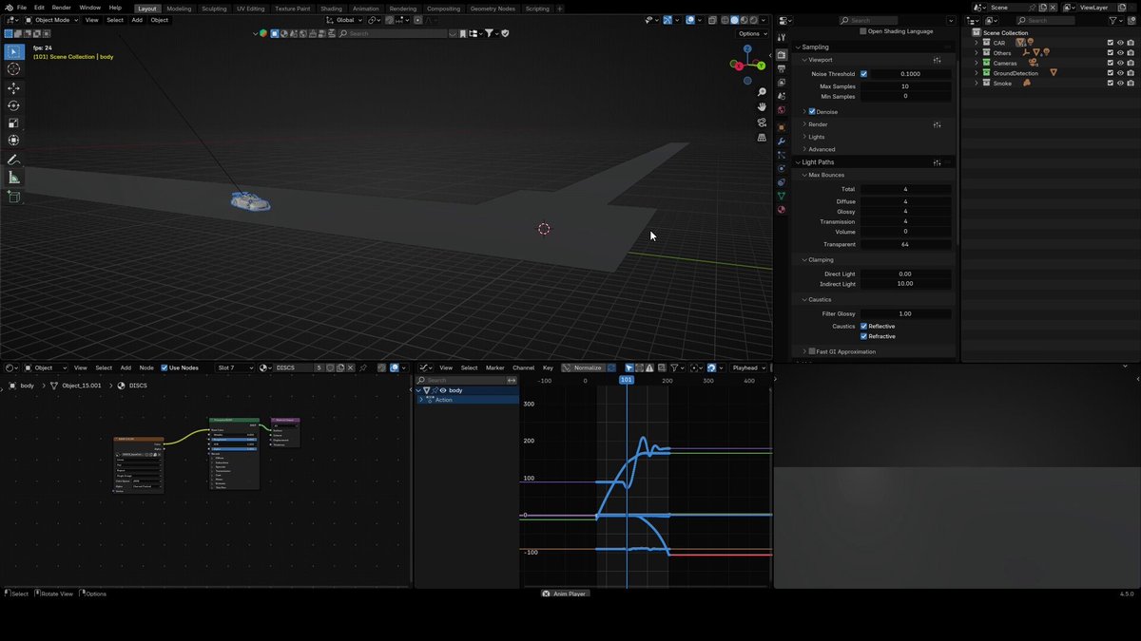
Task: Enable Open Shading Language checkbox
Action: tap(863, 31)
